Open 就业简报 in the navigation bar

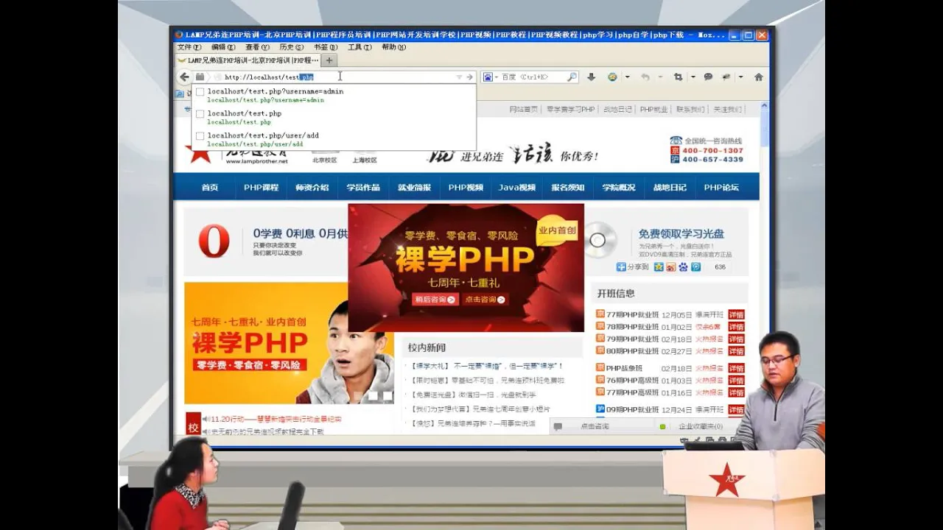pos(414,188)
